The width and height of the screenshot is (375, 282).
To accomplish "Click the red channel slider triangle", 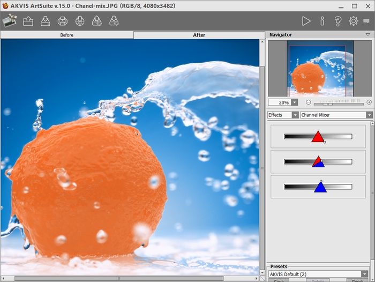I will point(318,137).
